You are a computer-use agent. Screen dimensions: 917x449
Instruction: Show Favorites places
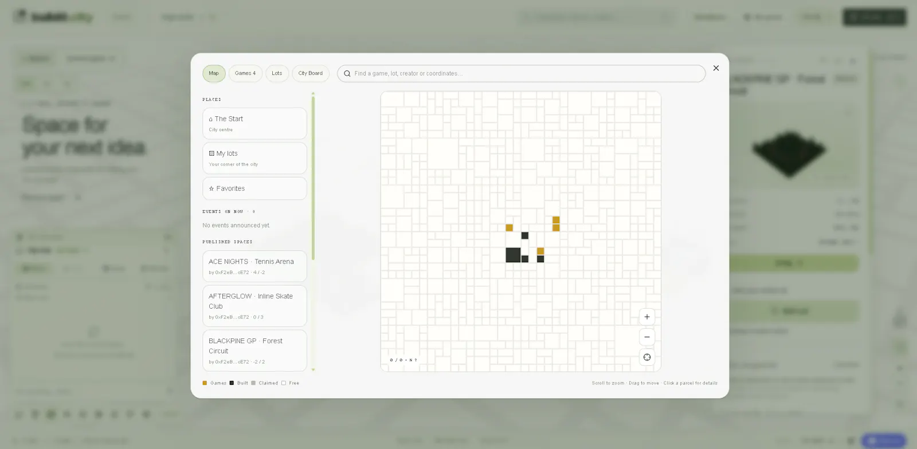click(x=254, y=188)
